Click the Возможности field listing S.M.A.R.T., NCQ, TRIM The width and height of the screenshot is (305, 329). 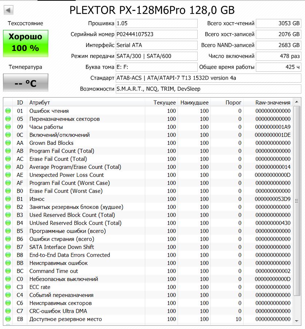coord(209,89)
